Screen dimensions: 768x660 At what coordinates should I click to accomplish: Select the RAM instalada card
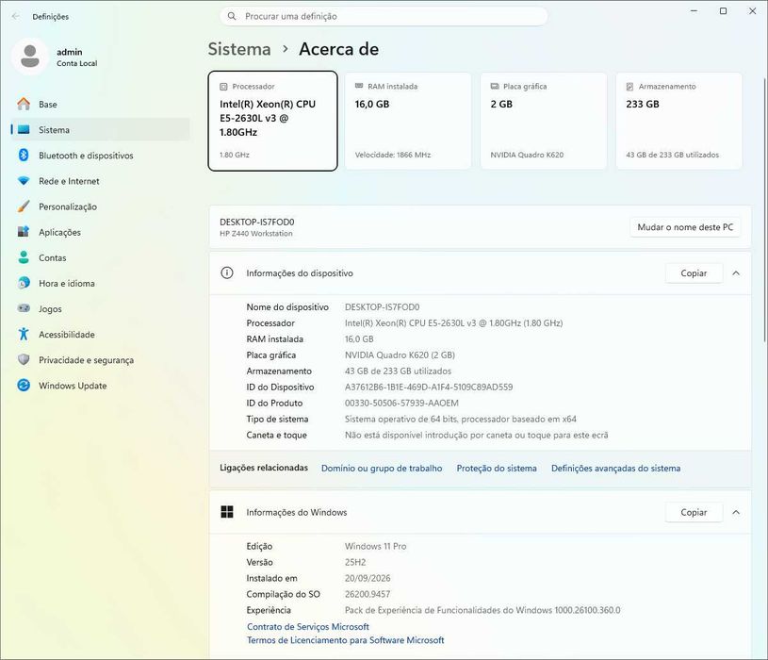coord(408,121)
